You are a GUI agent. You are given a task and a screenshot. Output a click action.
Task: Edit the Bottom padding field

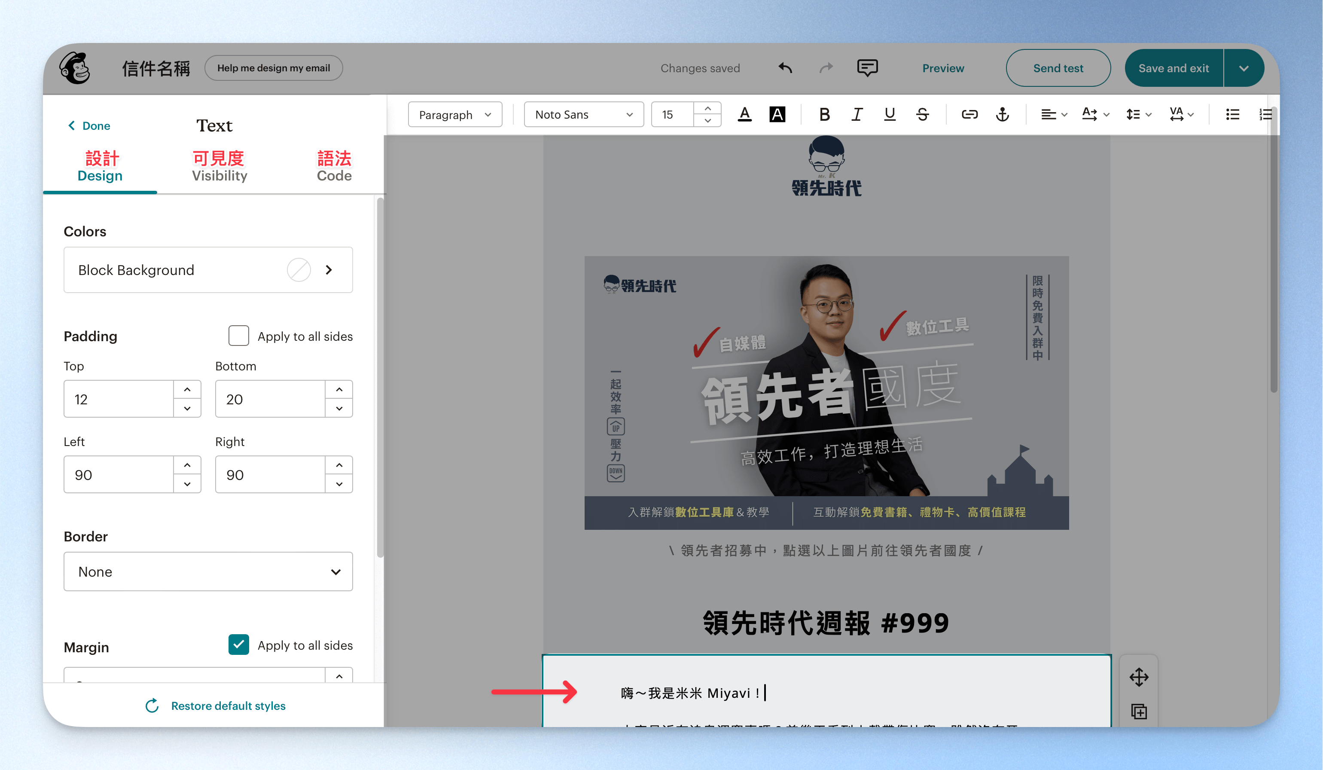(270, 399)
